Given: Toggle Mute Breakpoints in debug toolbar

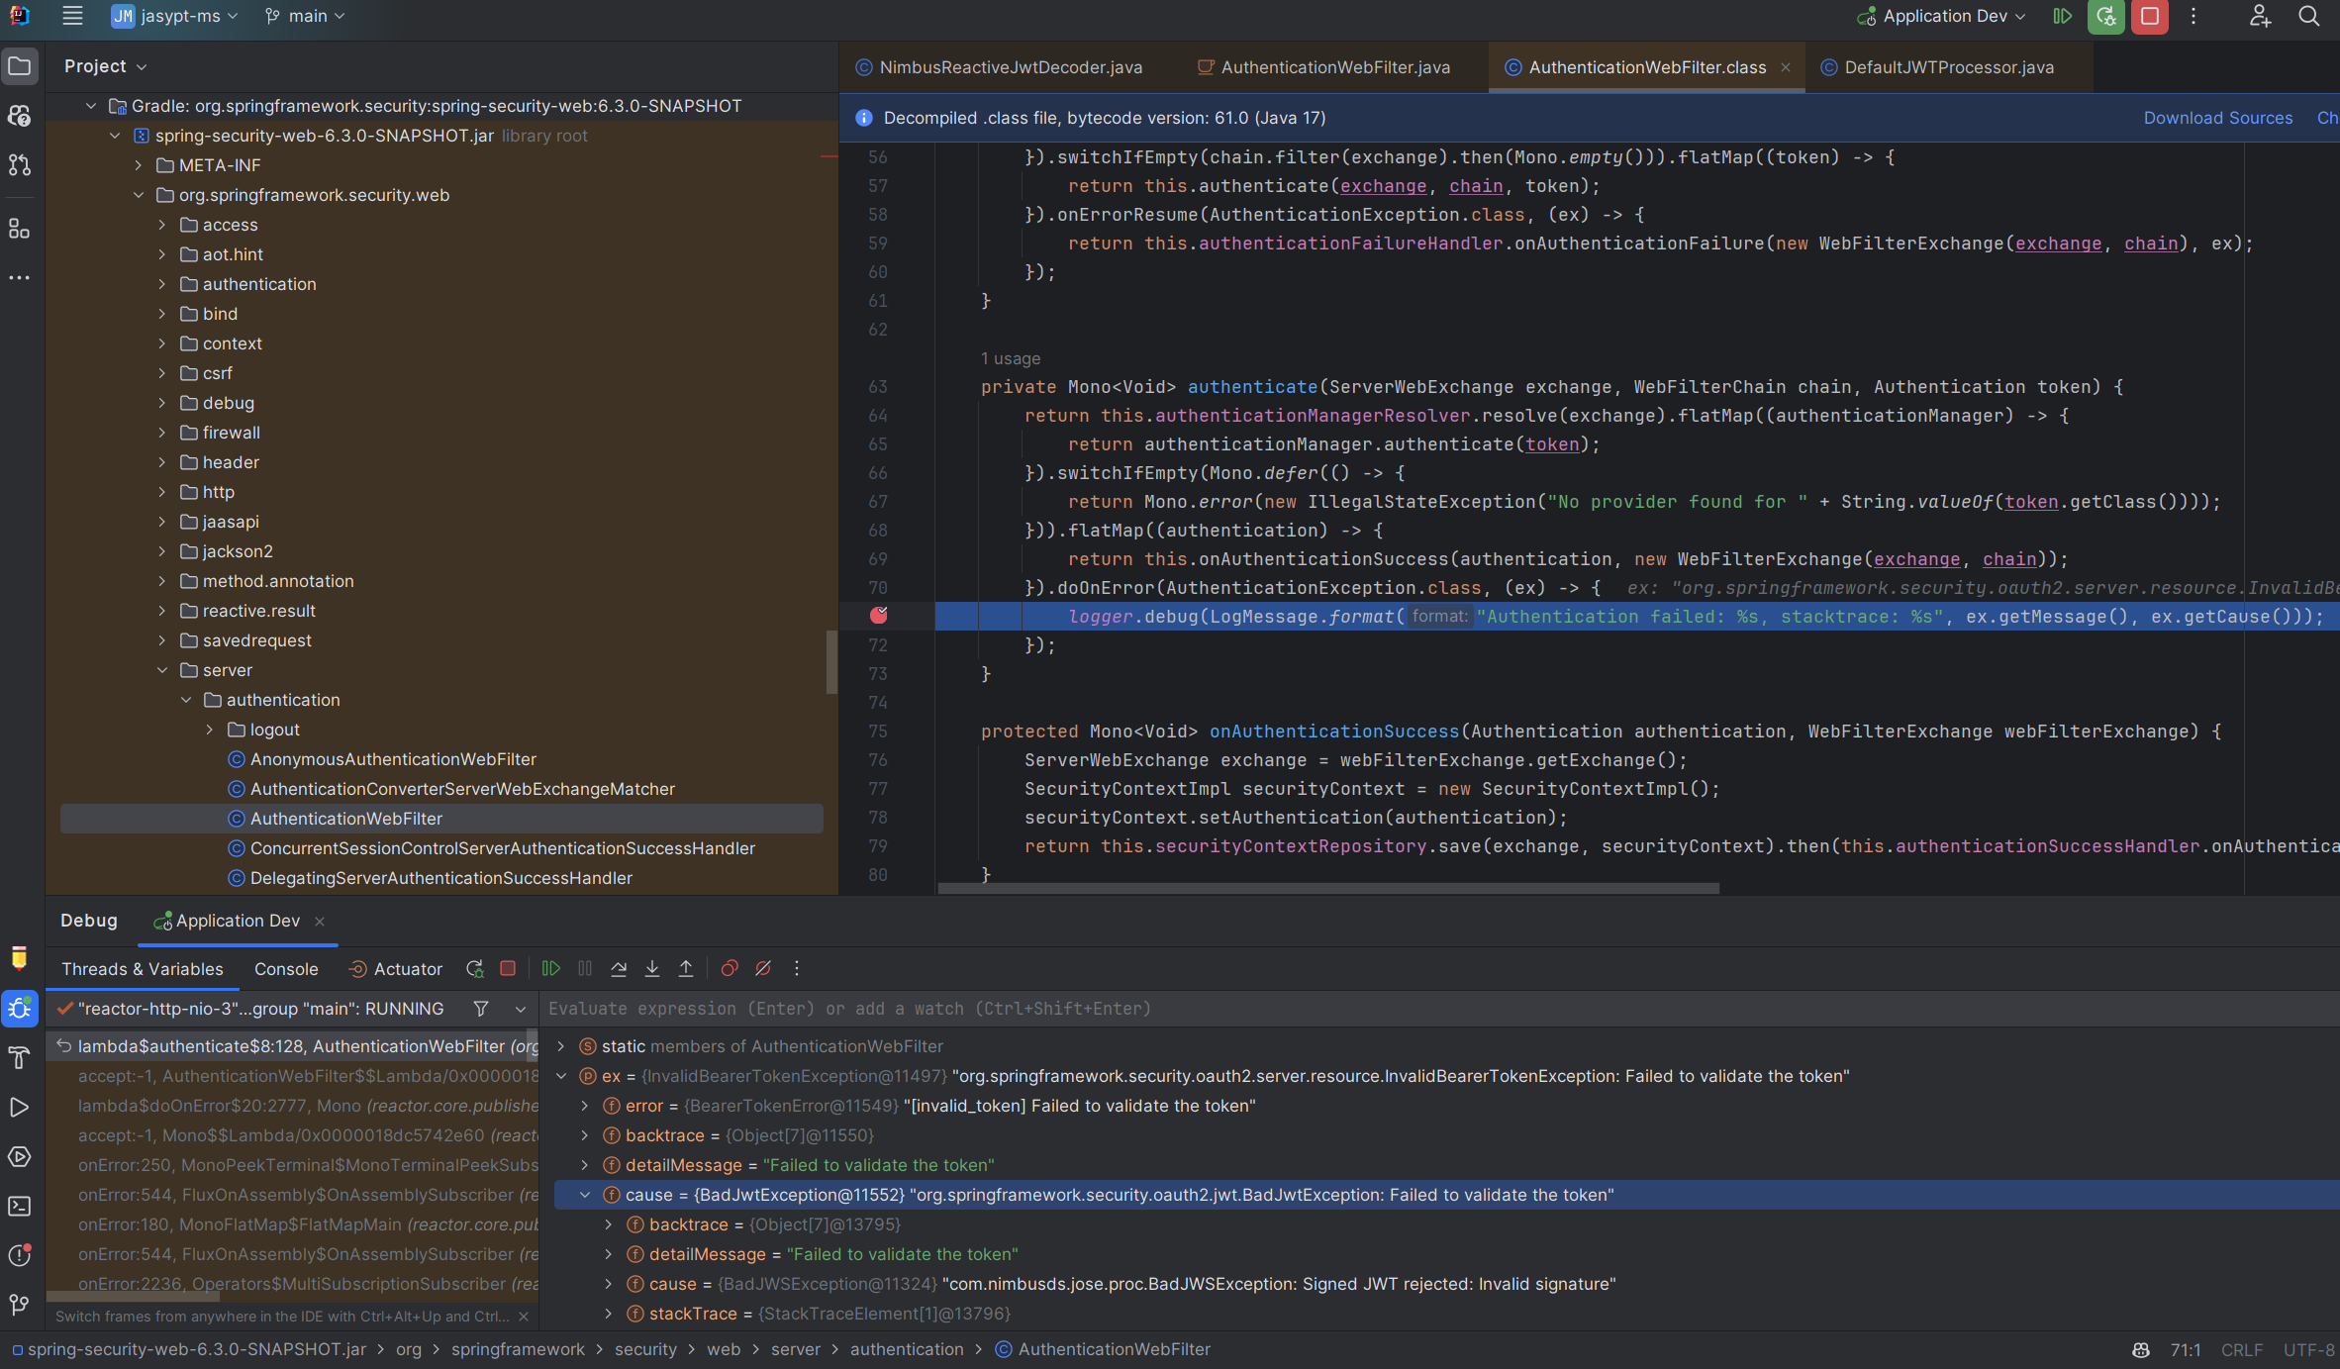Looking at the screenshot, I should point(762,968).
